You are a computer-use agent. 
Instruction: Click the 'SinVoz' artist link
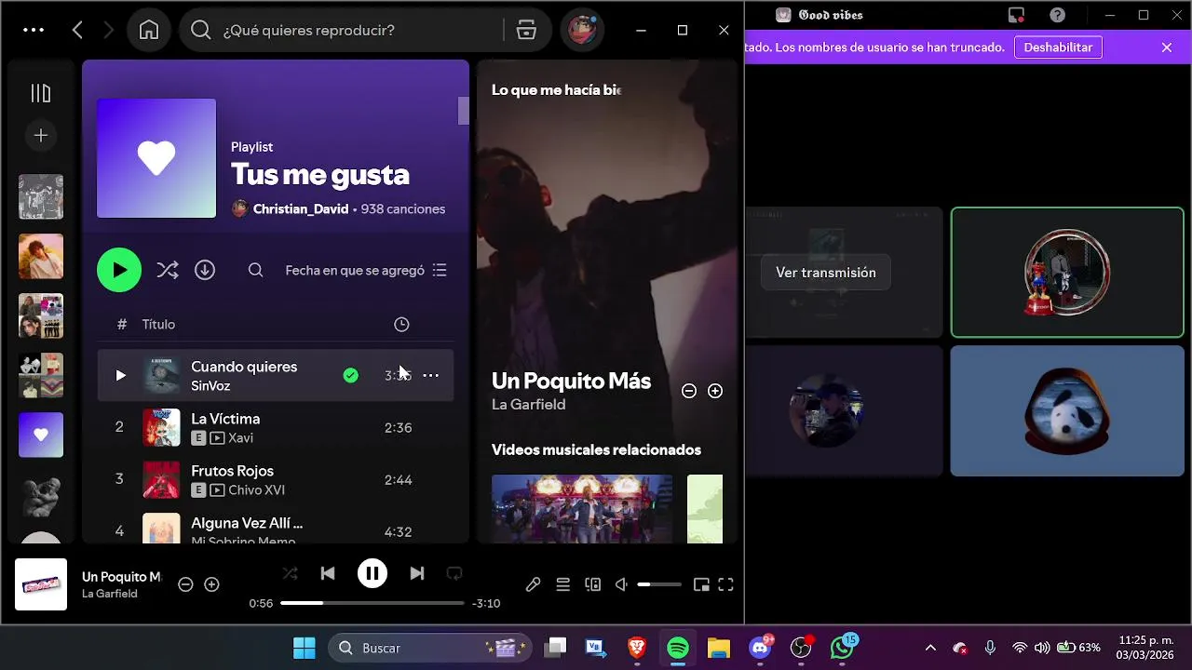point(210,385)
